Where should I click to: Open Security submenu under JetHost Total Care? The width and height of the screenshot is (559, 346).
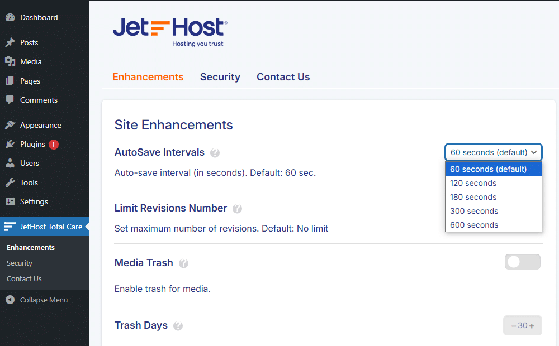[x=20, y=263]
